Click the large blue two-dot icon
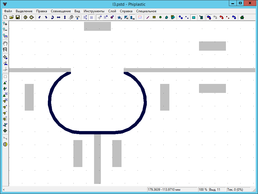The width and height of the screenshot is (258, 194). (181, 17)
